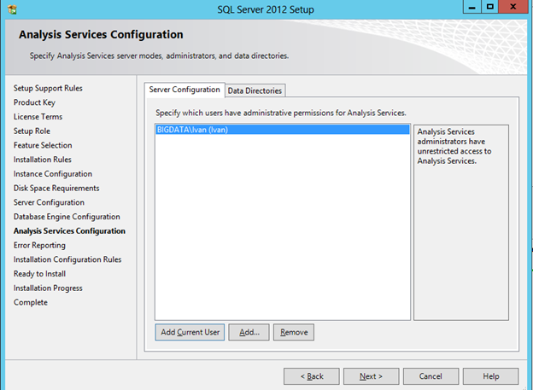Image resolution: width=533 pixels, height=390 pixels.
Task: Click Feature Selection in step list
Action: point(43,145)
